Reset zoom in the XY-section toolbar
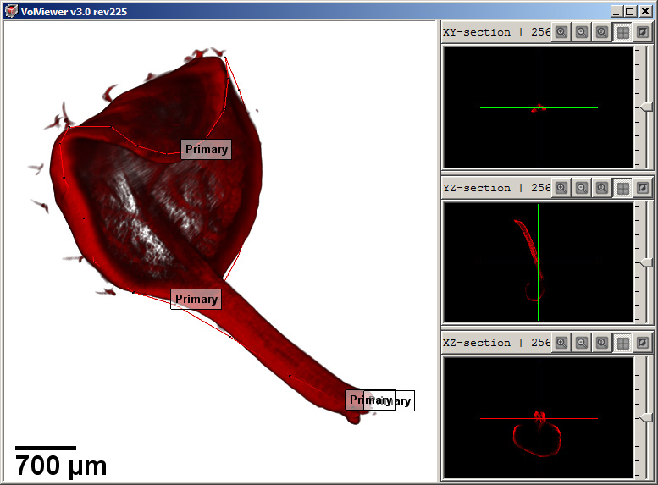658x485 pixels. 601,32
